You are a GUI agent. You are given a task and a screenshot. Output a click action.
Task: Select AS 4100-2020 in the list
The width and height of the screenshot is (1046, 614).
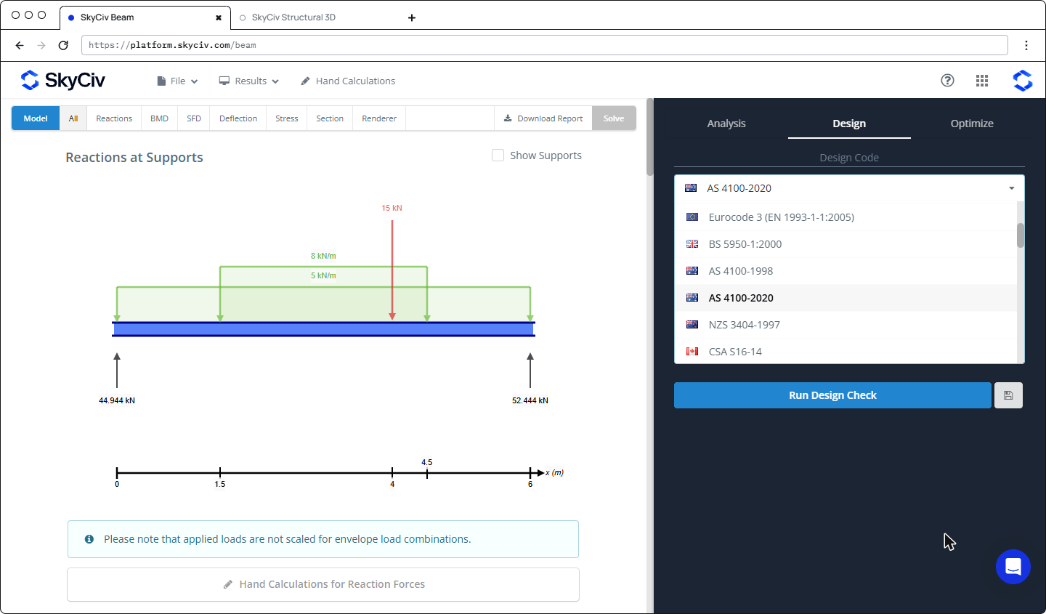pyautogui.click(x=846, y=298)
